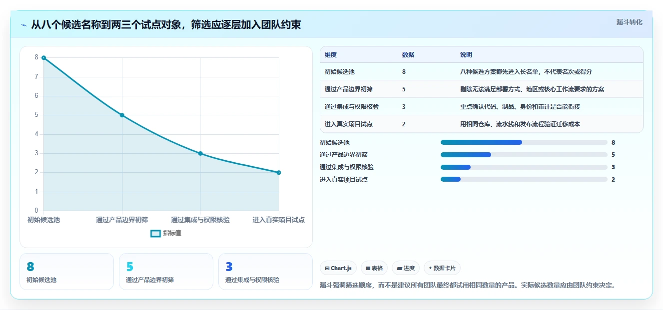Click table cell 通过产品边界初筛
Image resolution: width=663 pixels, height=310 pixels.
tap(349, 89)
